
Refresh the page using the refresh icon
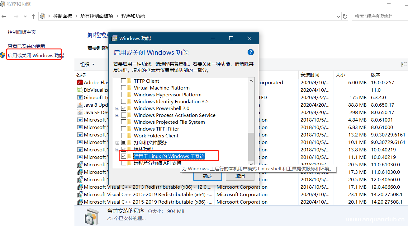click(345, 16)
